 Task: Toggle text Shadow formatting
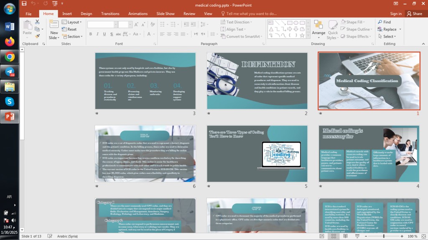[111, 34]
